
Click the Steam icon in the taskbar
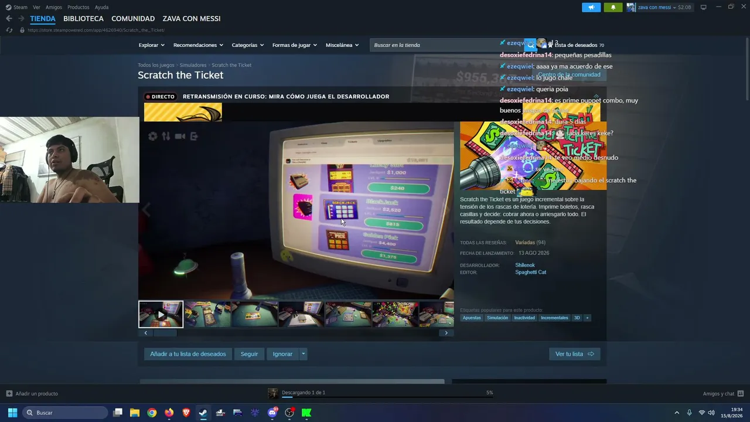click(x=203, y=413)
